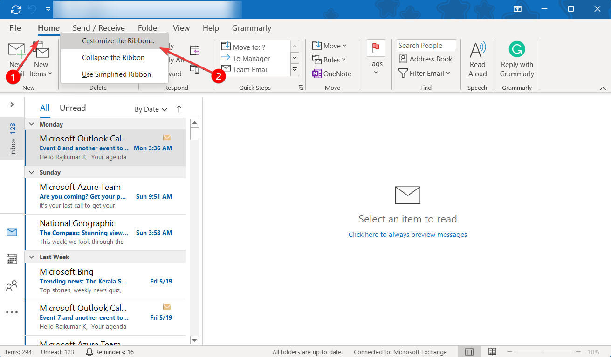The height and width of the screenshot is (357, 611).
Task: Open Microsoft Outlook Calendar Event 7 email
Action: 105,317
